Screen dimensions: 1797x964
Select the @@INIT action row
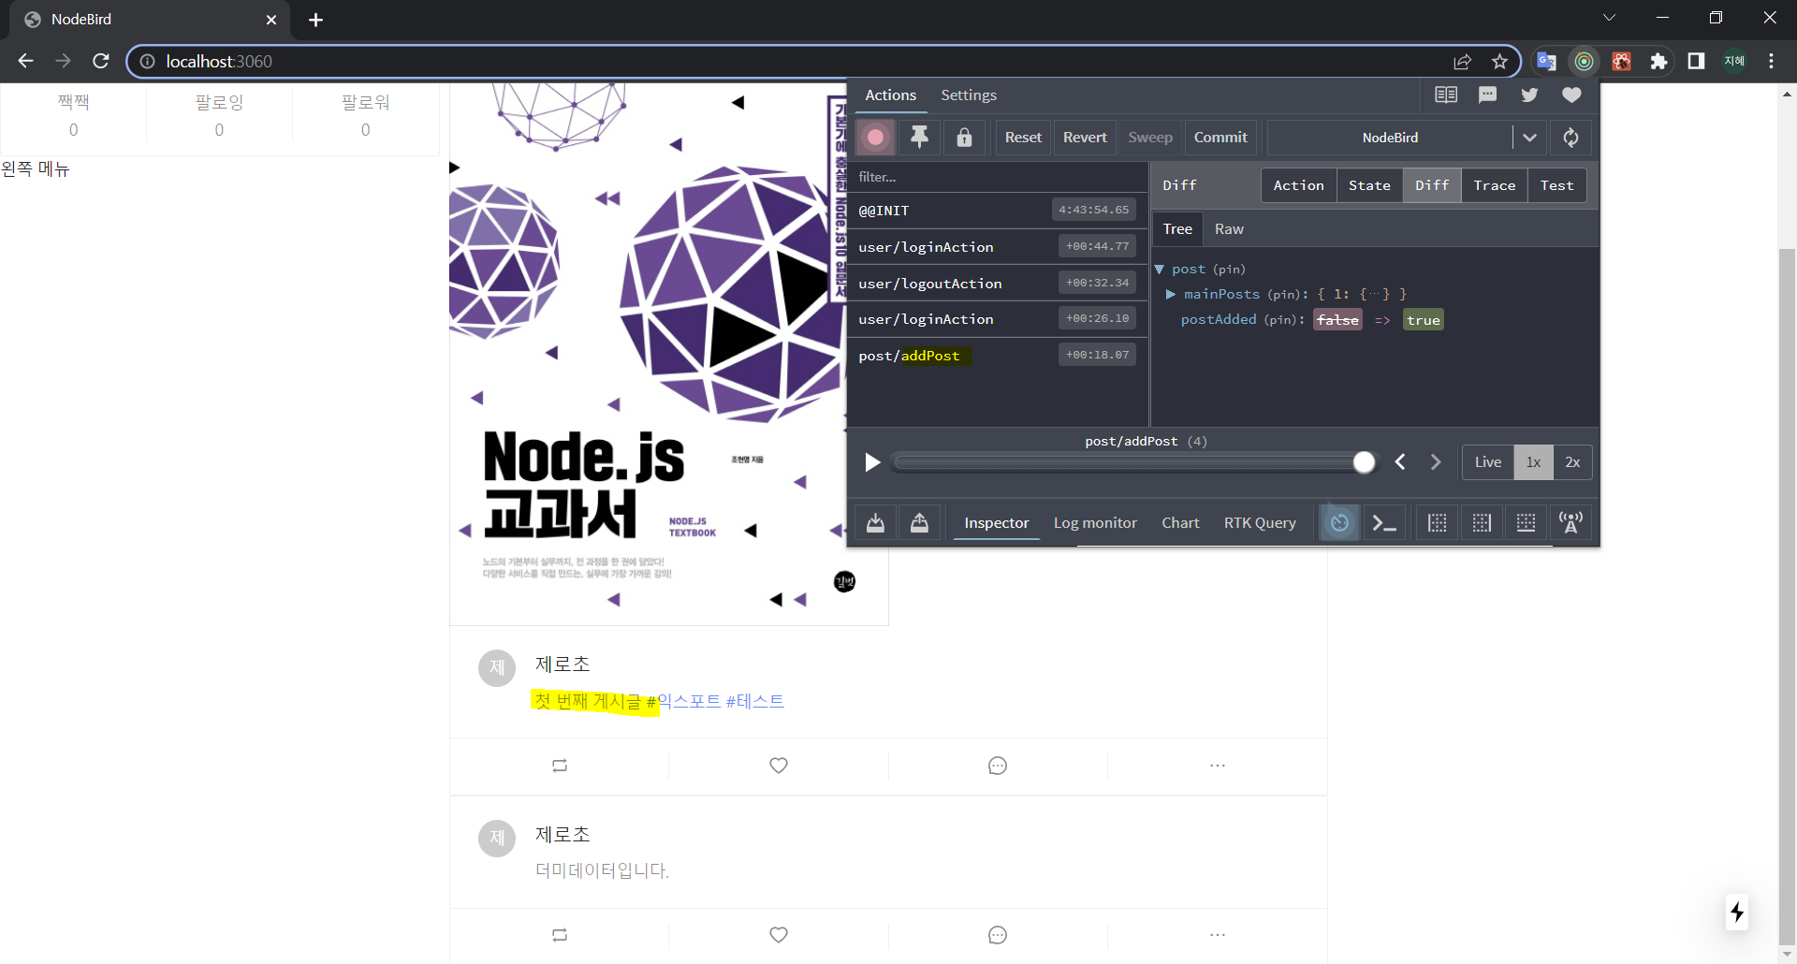998,211
